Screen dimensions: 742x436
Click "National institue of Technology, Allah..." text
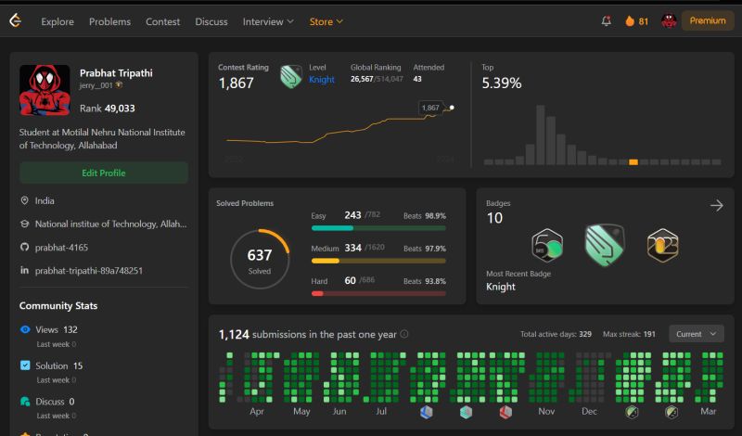coord(110,224)
